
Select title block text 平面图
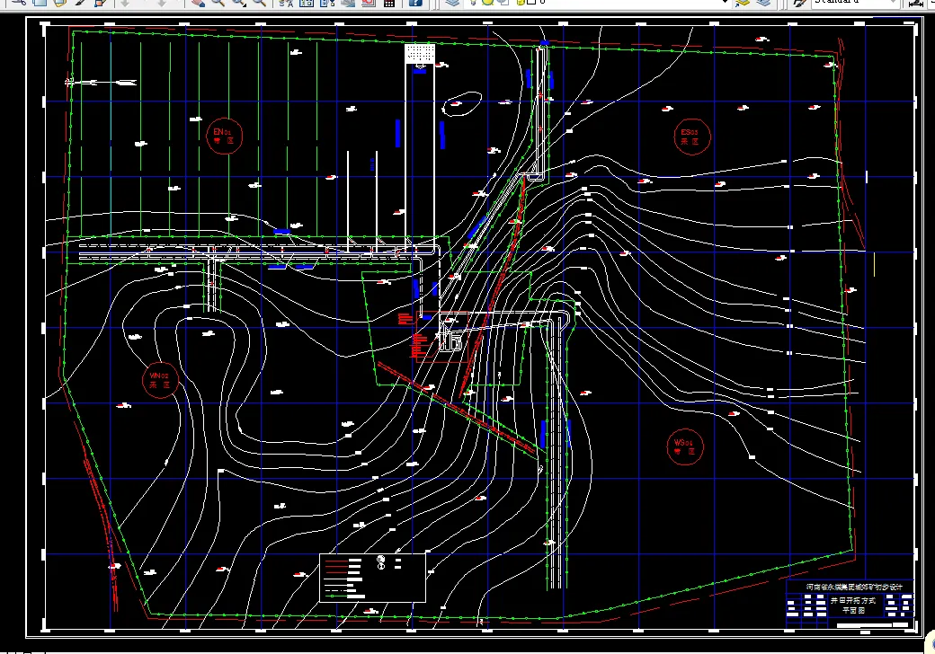point(853,611)
